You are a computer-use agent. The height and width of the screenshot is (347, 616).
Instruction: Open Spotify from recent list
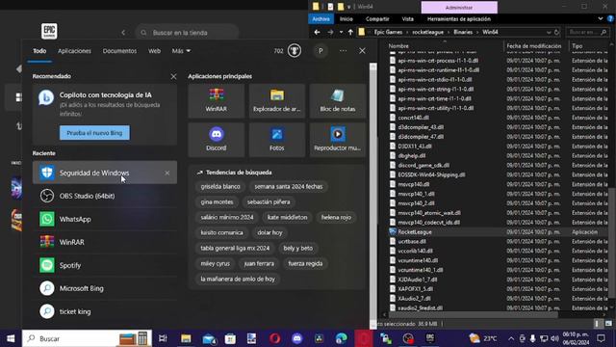tap(105, 265)
